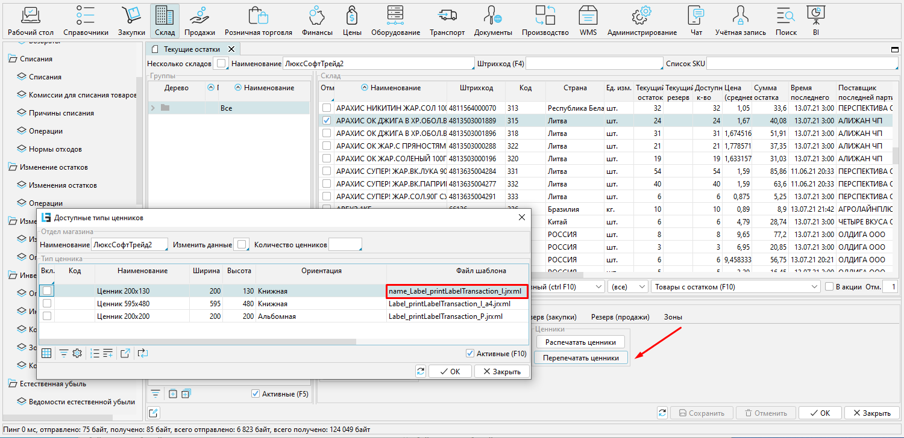Open the Чат icon in toolbar
Image resolution: width=904 pixels, height=438 pixels.
tap(696, 20)
